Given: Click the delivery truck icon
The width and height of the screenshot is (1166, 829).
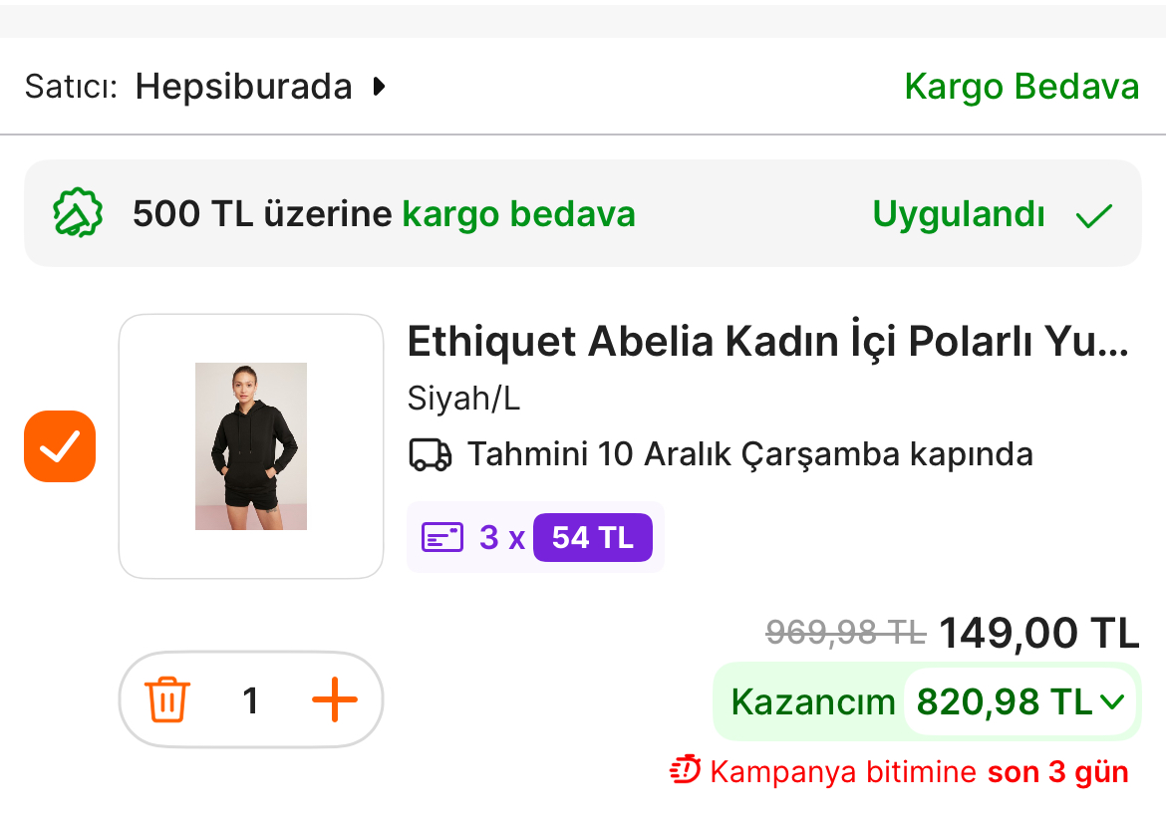Looking at the screenshot, I should 431,454.
